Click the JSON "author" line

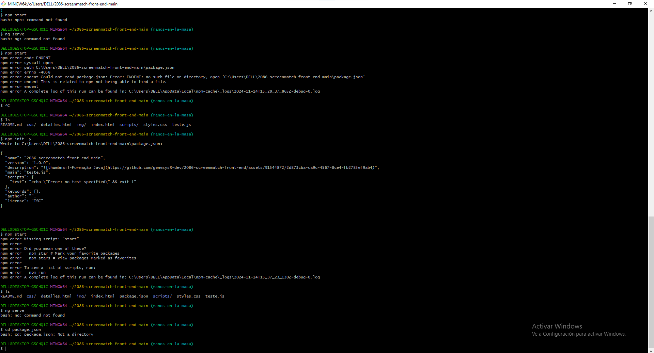pos(20,196)
